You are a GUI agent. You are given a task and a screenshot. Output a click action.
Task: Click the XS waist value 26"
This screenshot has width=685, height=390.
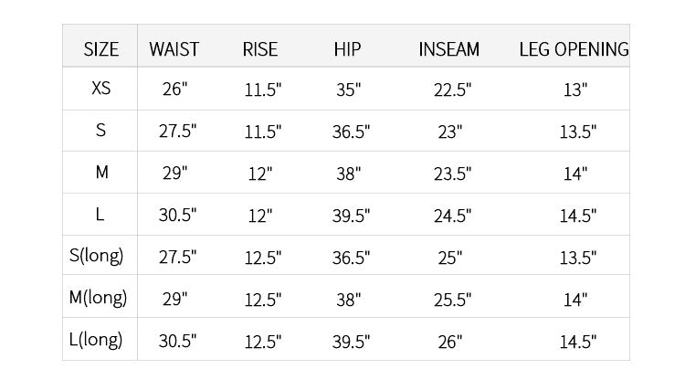coord(174,90)
